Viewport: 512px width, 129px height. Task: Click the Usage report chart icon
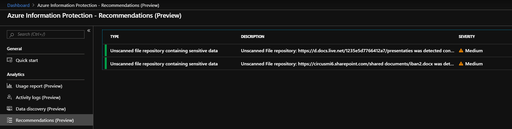pyautogui.click(x=9, y=86)
